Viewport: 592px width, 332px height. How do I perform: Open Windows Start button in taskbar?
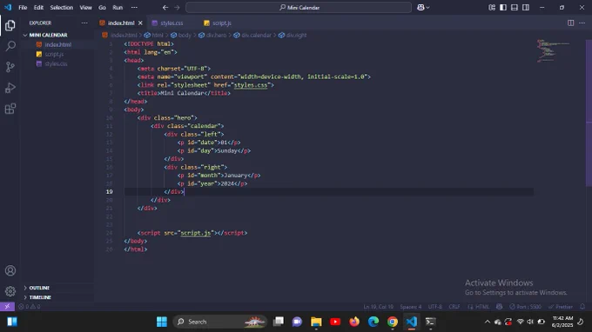[162, 322]
